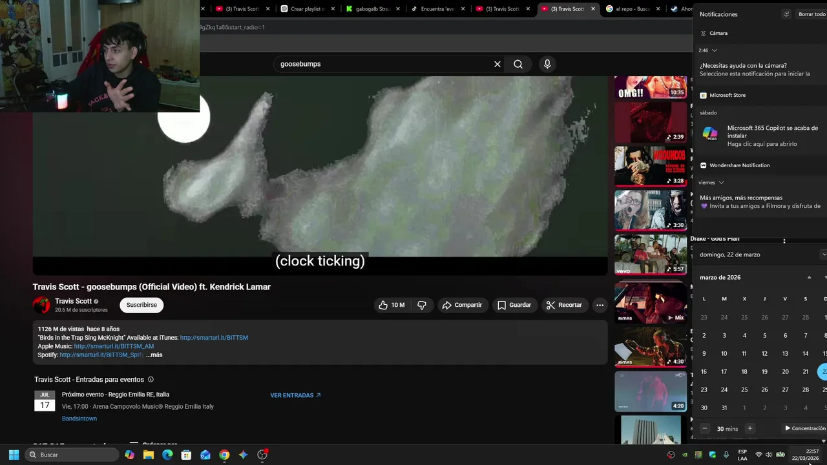Dislike the video with thumbs-down
This screenshot has height=465, width=827.
click(422, 305)
